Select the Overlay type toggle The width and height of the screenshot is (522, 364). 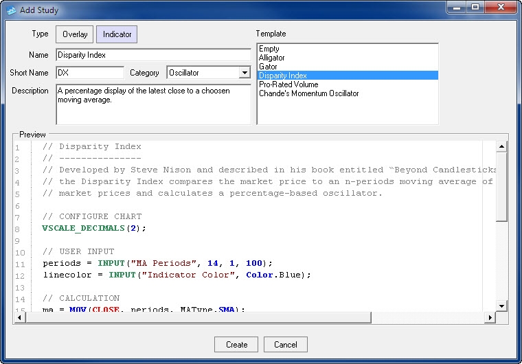click(x=75, y=34)
